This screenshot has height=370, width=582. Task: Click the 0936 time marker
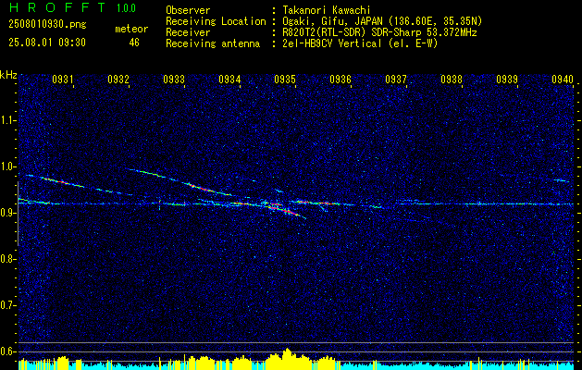[341, 79]
